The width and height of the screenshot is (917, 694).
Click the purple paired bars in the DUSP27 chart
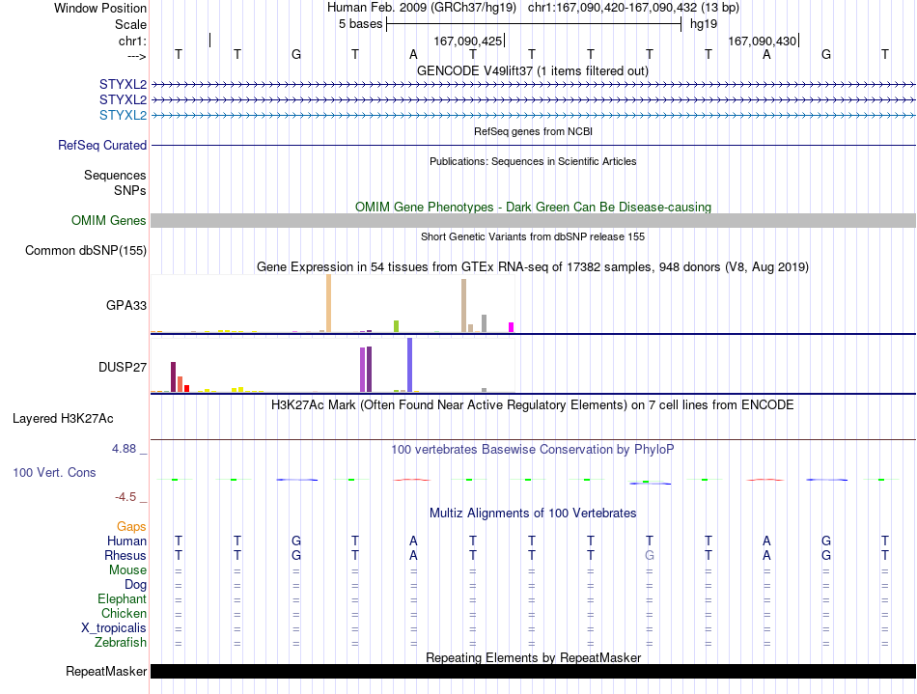pos(366,370)
